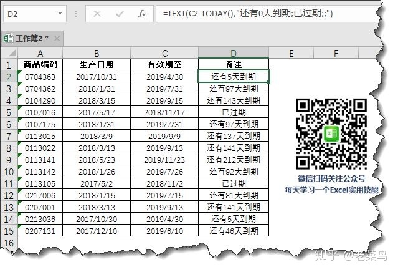Viewport: 398px width, 272px height.
Task: Click cell with product code 0213036
Action: point(40,219)
